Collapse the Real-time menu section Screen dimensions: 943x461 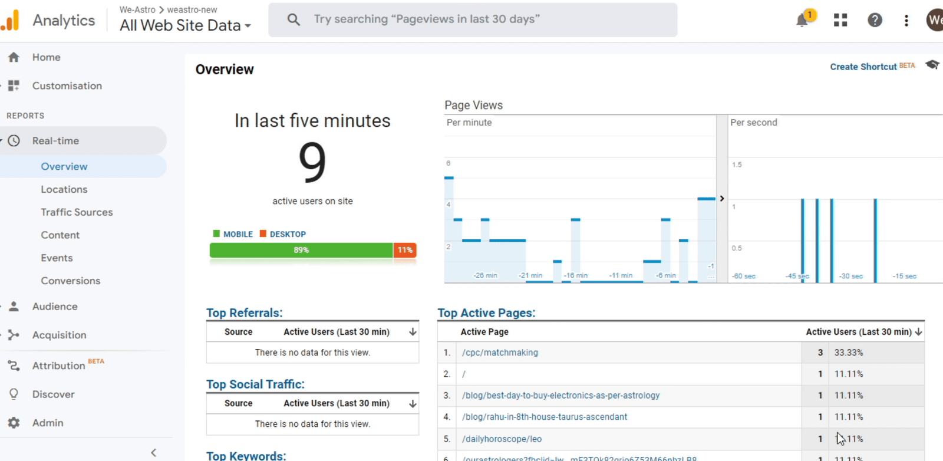click(x=2, y=141)
